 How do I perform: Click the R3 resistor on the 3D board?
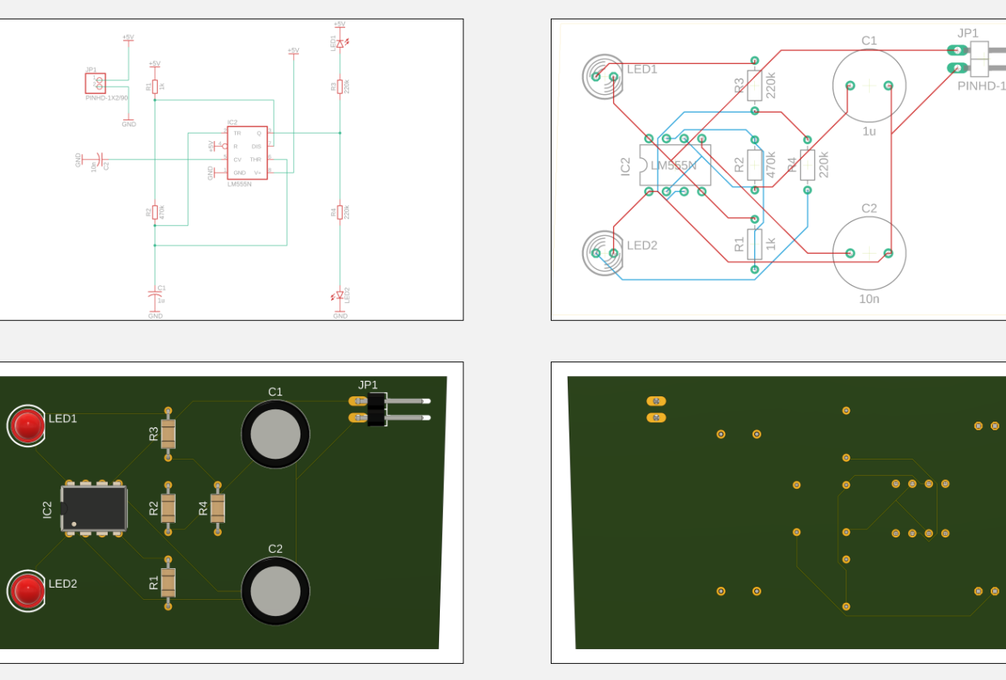[x=168, y=434]
